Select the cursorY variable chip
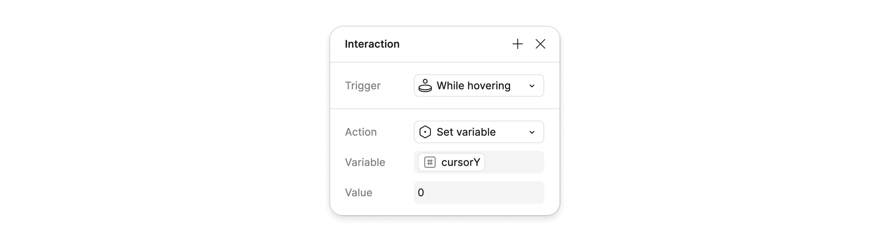The width and height of the screenshot is (890, 242). [450, 162]
